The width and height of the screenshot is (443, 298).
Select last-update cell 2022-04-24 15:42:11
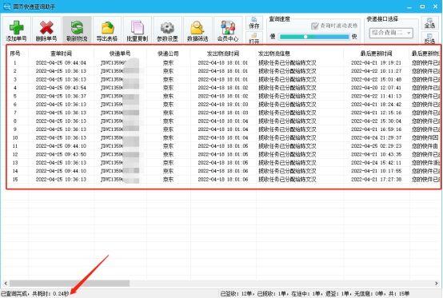[x=376, y=162]
